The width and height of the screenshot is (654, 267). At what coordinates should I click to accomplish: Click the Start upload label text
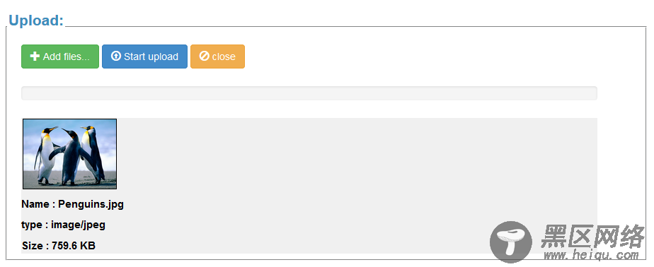(x=151, y=57)
